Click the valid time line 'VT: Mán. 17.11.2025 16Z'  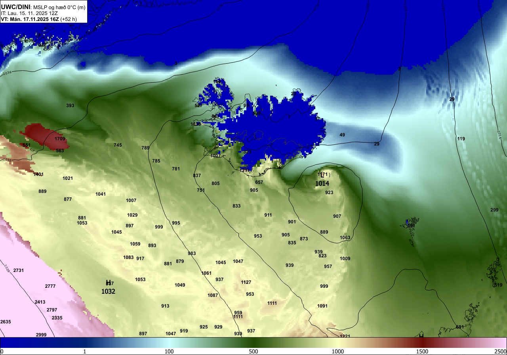(30, 19)
